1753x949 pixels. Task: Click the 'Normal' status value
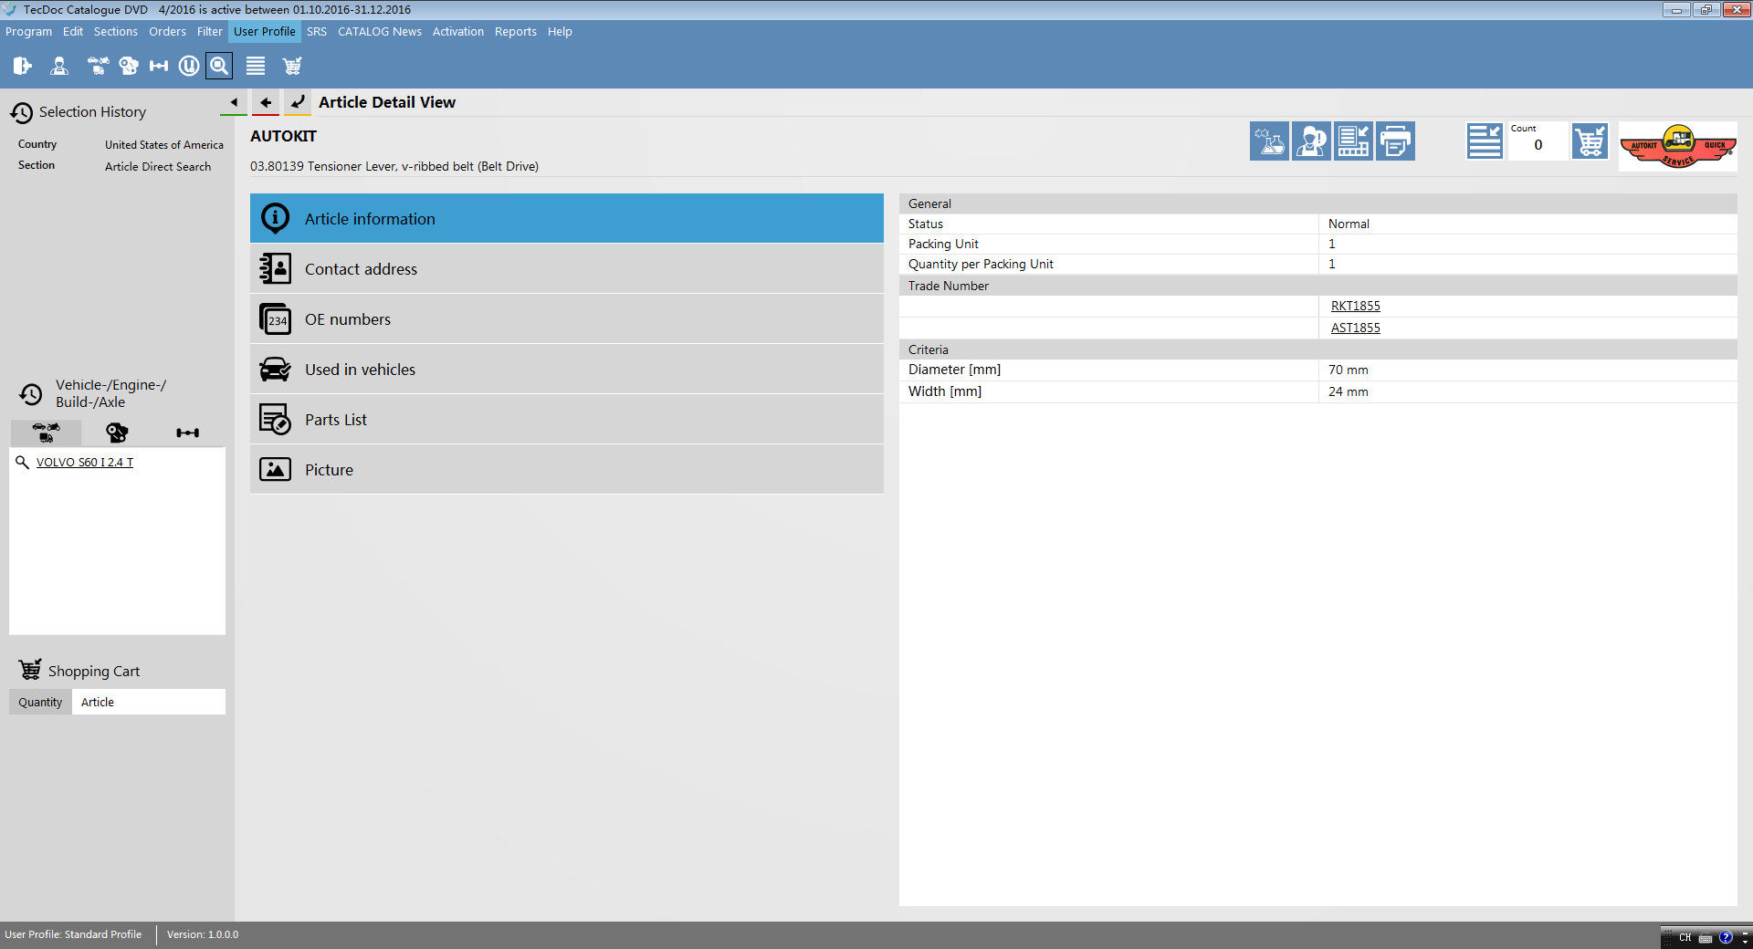1349,224
